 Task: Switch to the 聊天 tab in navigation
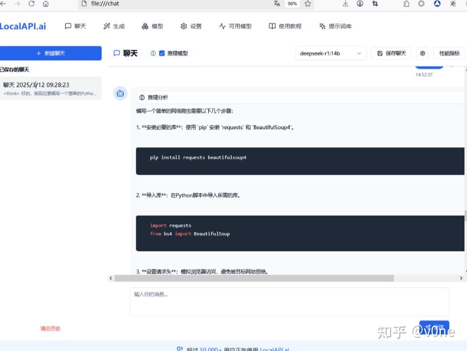tap(75, 26)
